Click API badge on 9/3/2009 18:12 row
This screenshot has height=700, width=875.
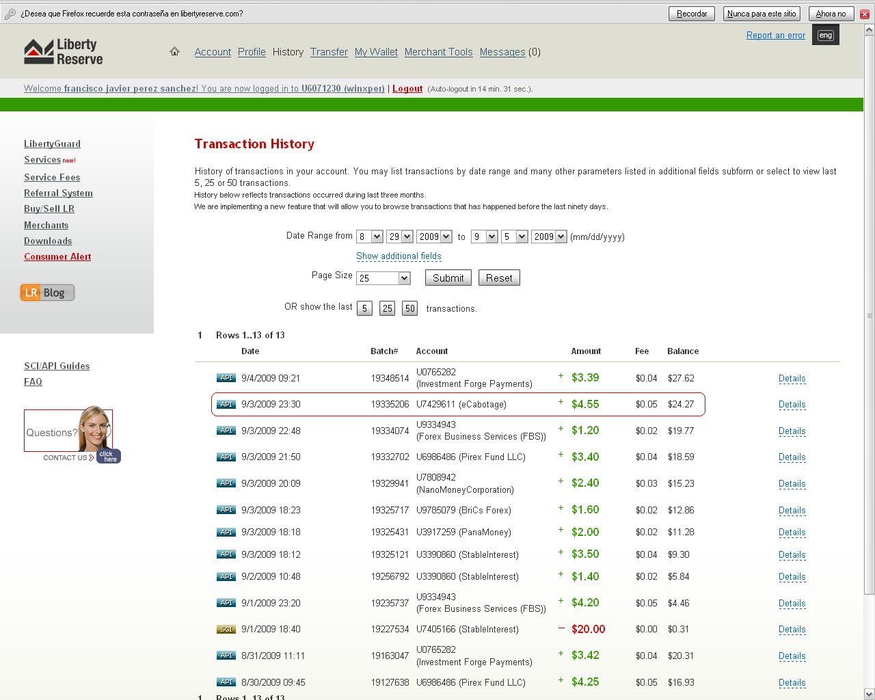tap(226, 554)
